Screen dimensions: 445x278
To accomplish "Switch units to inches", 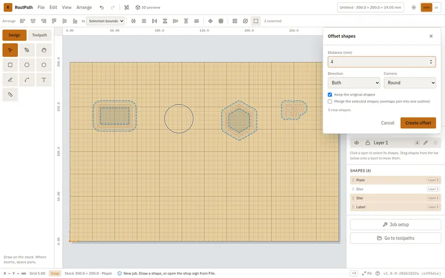I will click(x=437, y=7).
